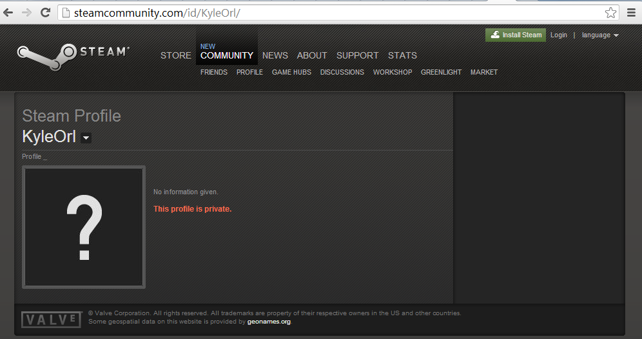Open the WORKSHOP link
This screenshot has width=642, height=339.
(393, 72)
